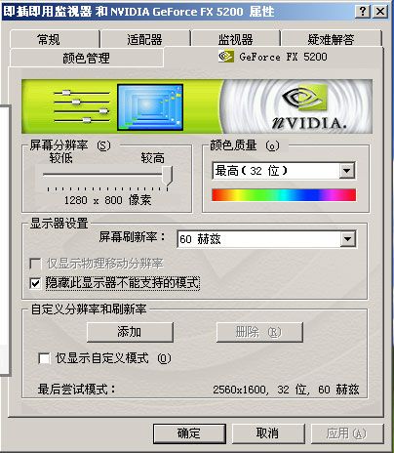The width and height of the screenshot is (394, 453).
Task: Toggle 隐藏此显示器不能支持的模式 checkbox
Action: pyautogui.click(x=35, y=283)
